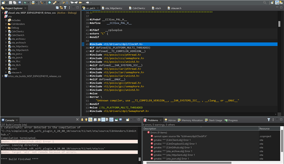284x164 pixels.
Task: Click the New file toolbar icon
Action: coord(3,3)
